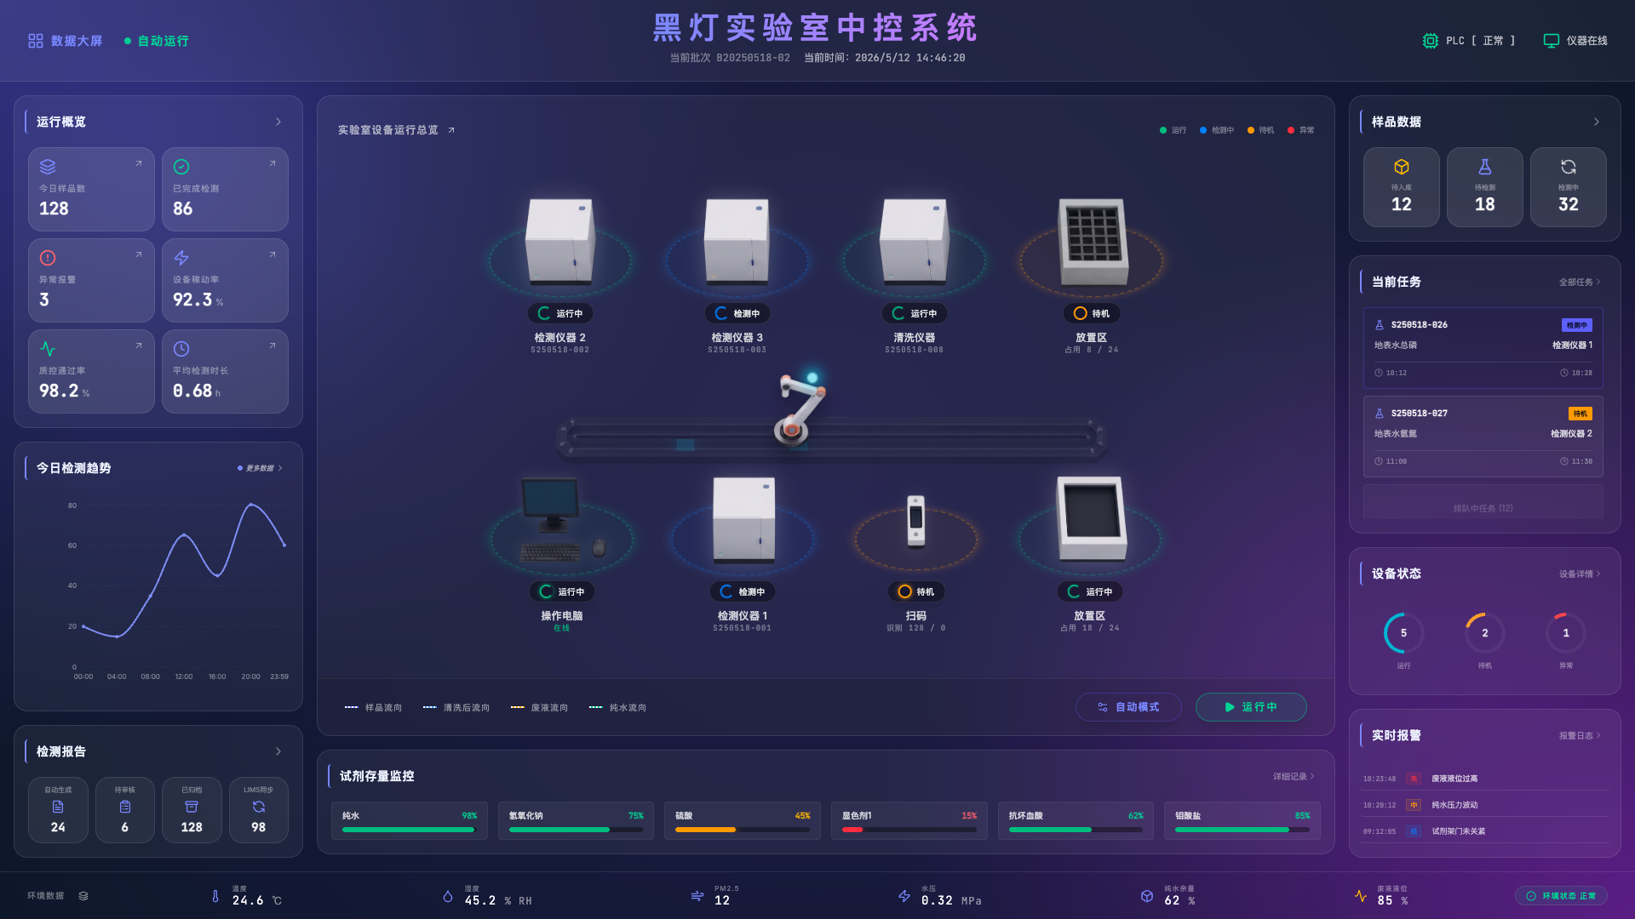Viewport: 1635px width, 919px height.
Task: Click the humidity droplet icon
Action: [448, 896]
